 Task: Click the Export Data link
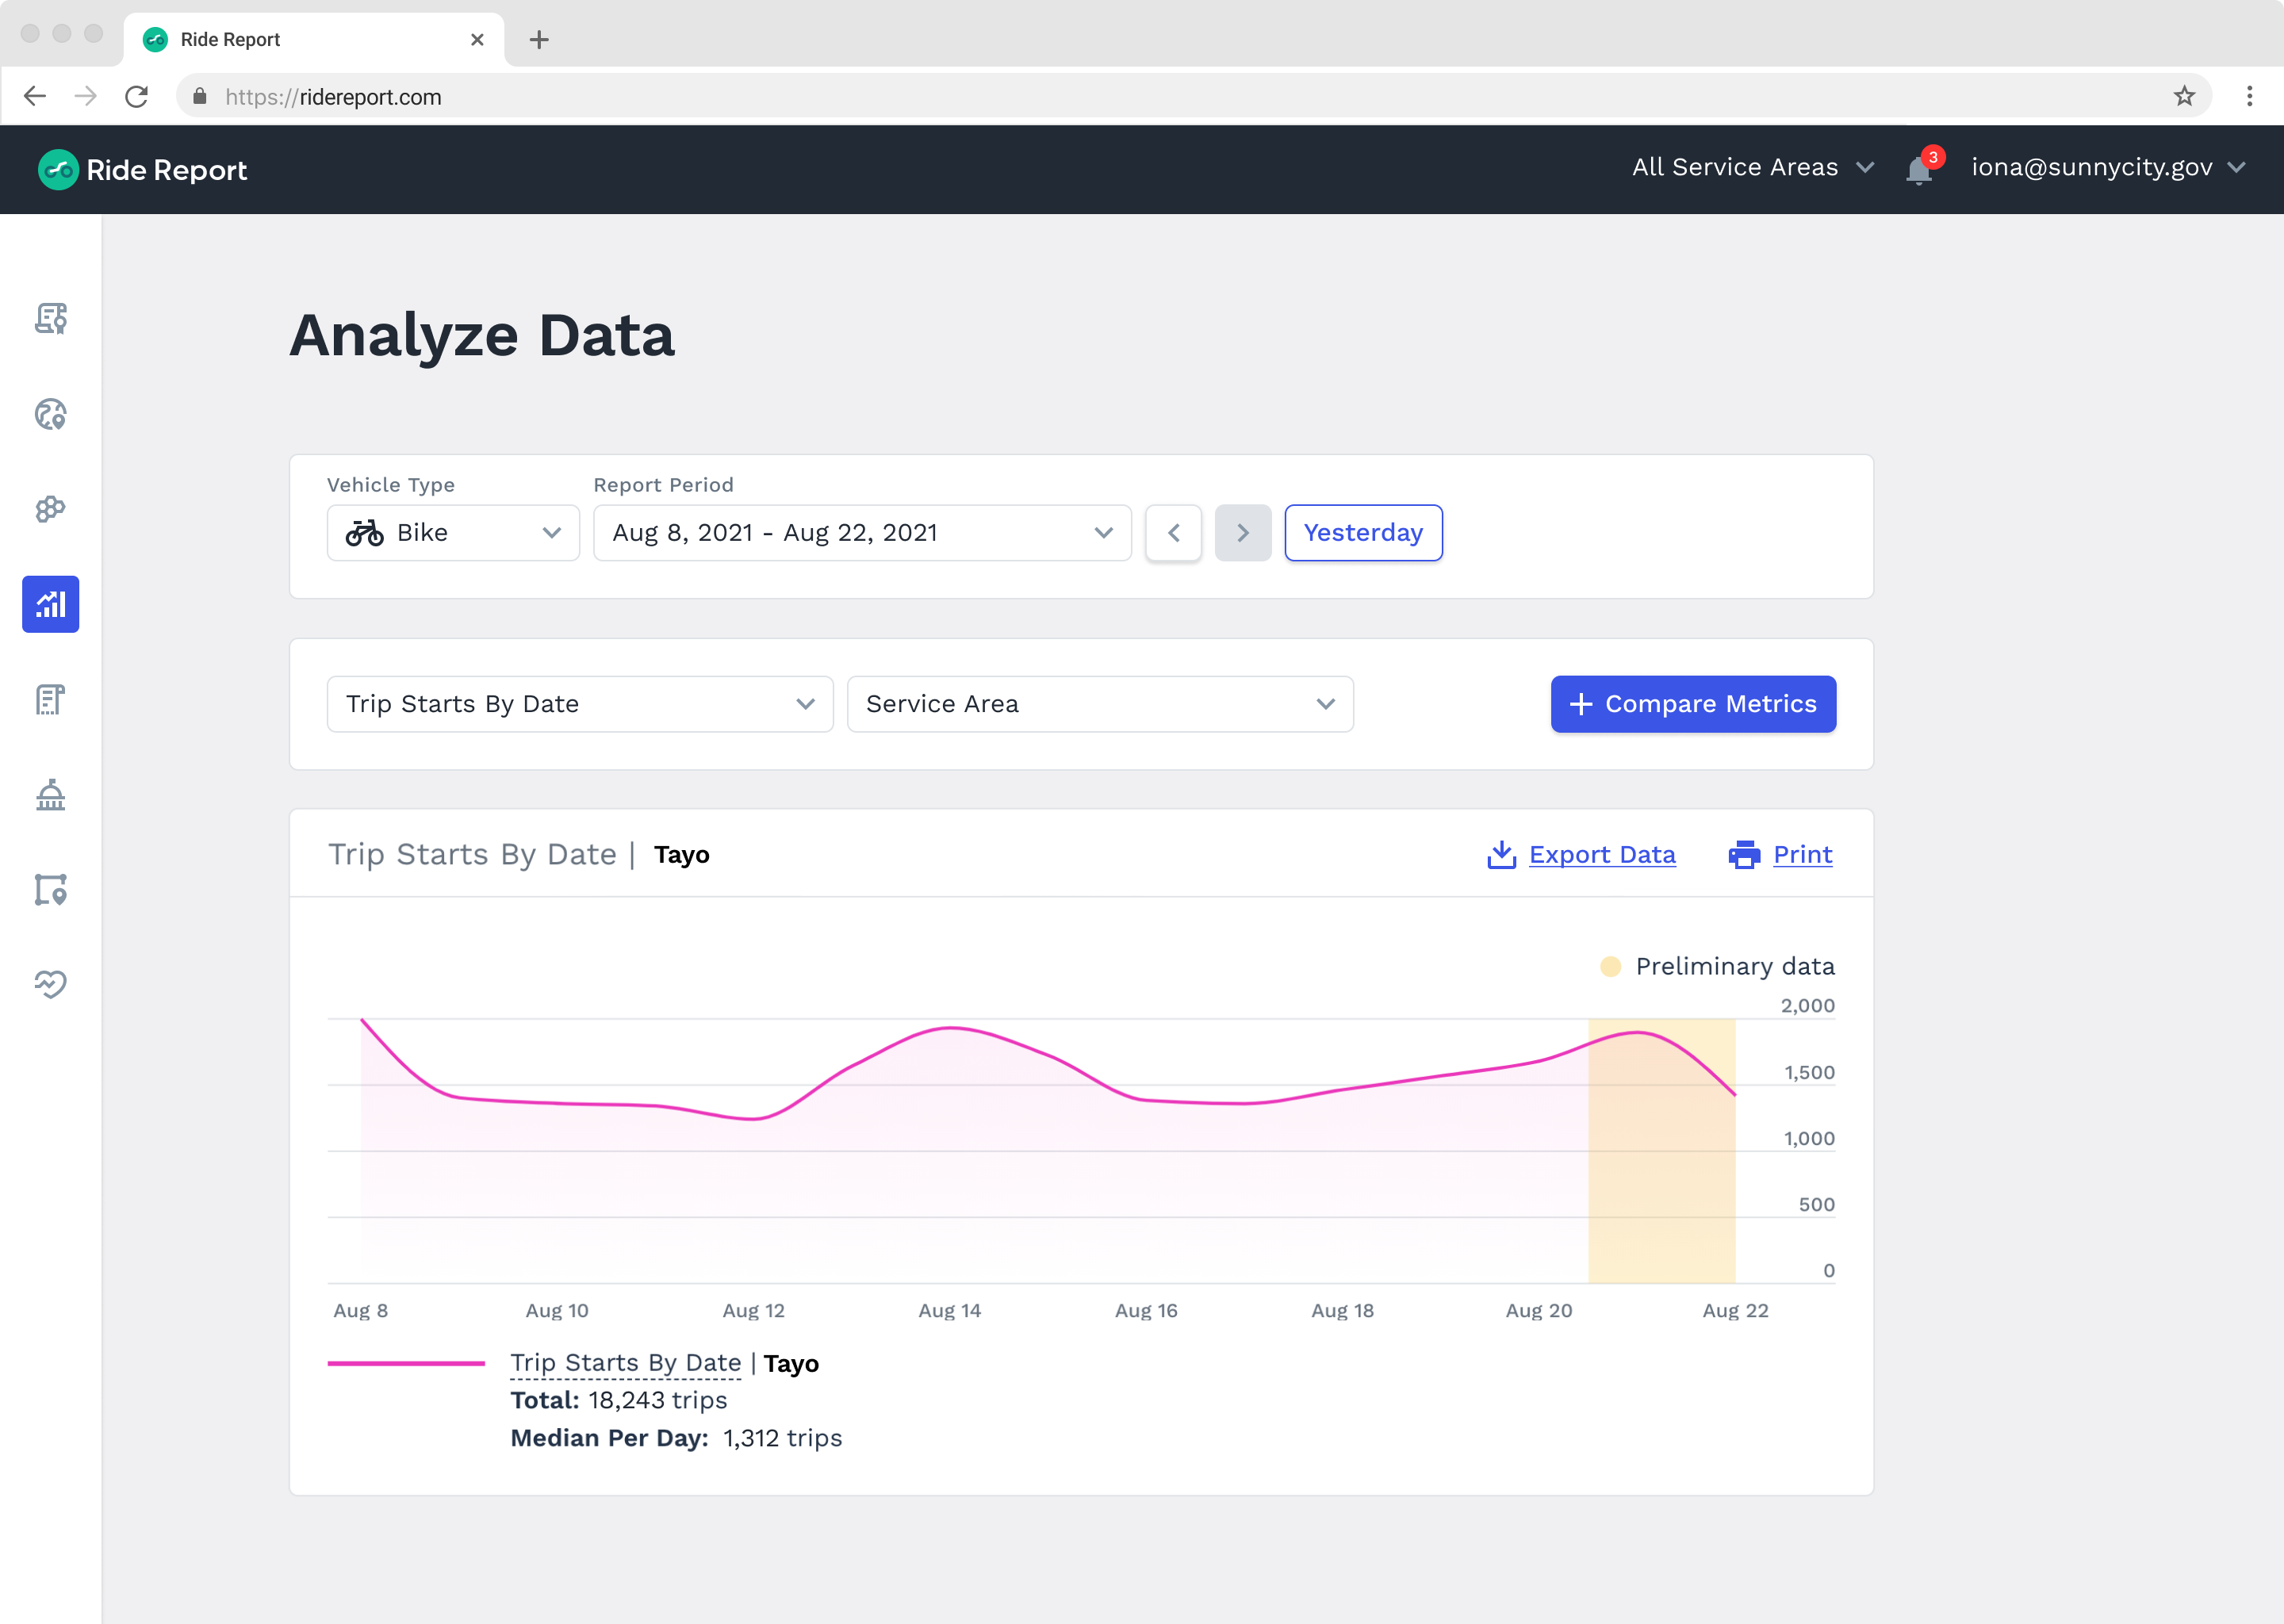pos(1602,855)
